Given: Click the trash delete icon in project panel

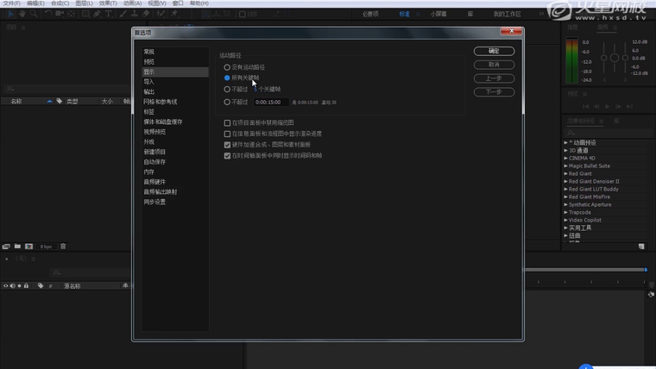Looking at the screenshot, I should 63,247.
